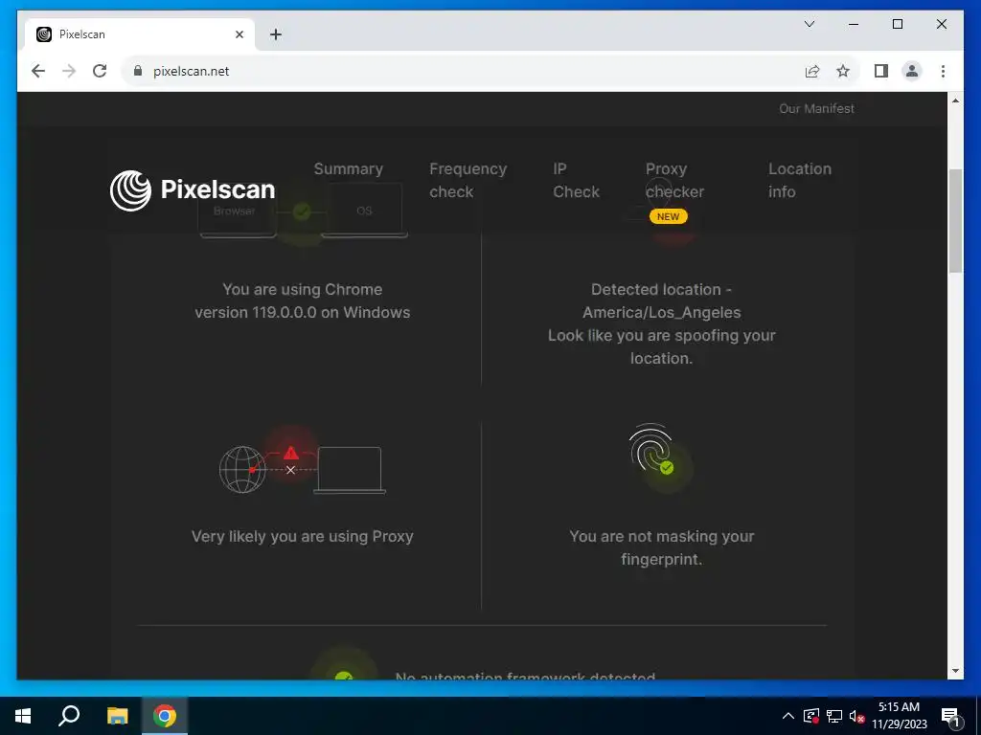The height and width of the screenshot is (735, 981).
Task: Open the Frequency check nav item
Action: point(468,180)
